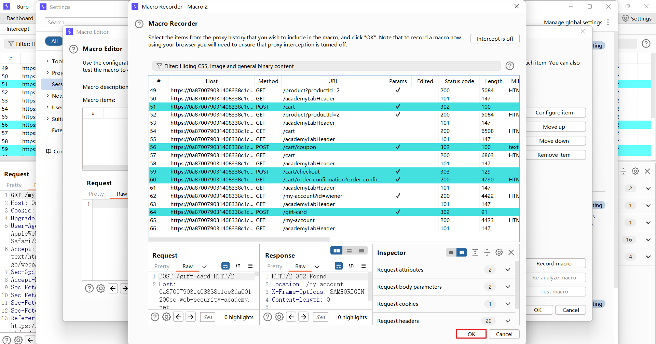Cancel the Macro Recorder dialog
This screenshot has width=656, height=344.
(x=504, y=334)
